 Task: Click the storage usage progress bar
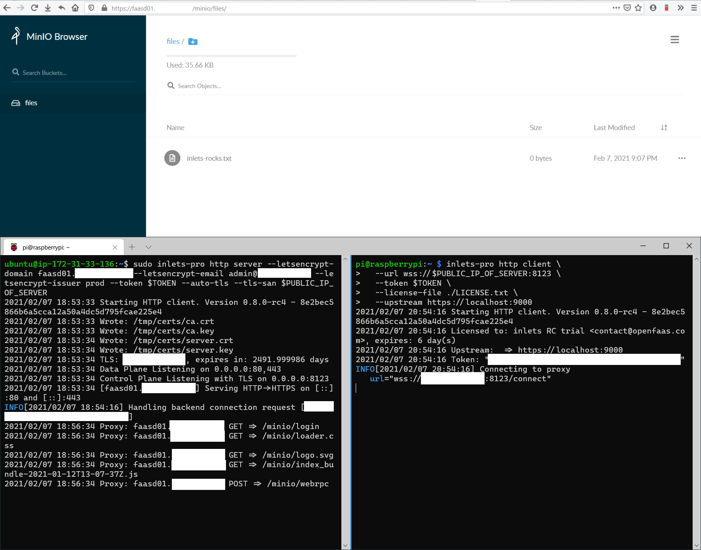[232, 56]
